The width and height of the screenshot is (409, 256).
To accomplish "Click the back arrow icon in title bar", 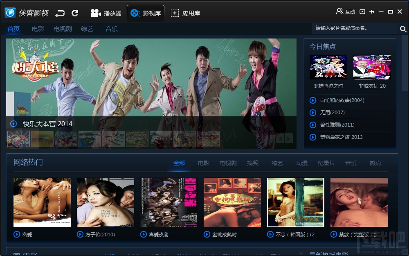I will click(x=60, y=13).
